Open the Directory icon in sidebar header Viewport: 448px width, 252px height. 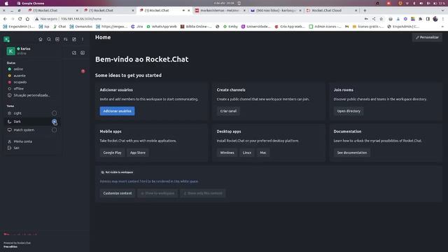coord(57,39)
